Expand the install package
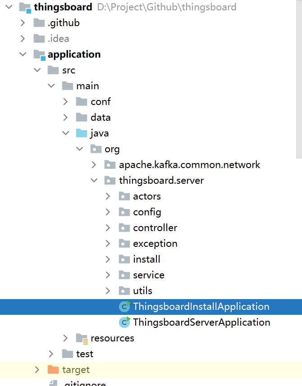Viewport: 302px width, 386px height. (x=108, y=259)
